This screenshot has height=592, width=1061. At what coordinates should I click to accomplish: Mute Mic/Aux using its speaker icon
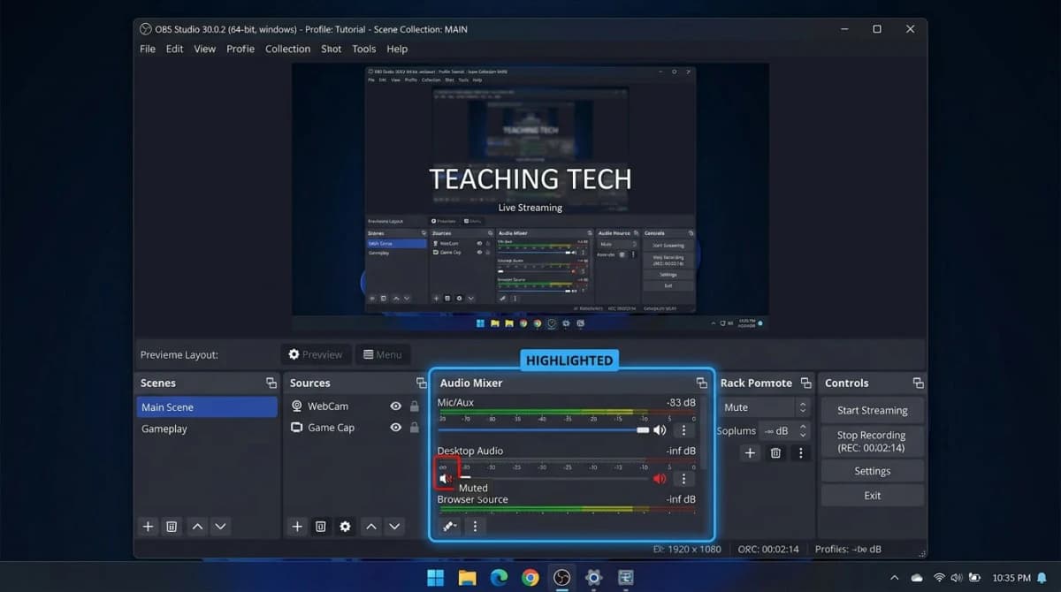coord(660,430)
